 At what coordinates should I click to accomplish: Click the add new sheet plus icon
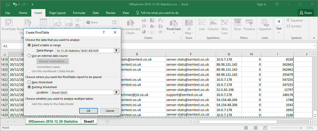coord(108,121)
